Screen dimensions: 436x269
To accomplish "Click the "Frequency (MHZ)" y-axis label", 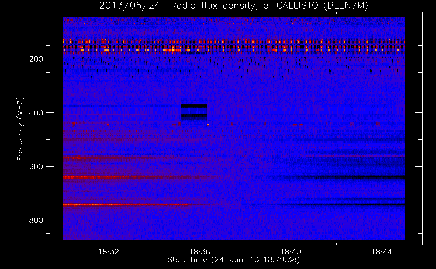I will [20, 129].
